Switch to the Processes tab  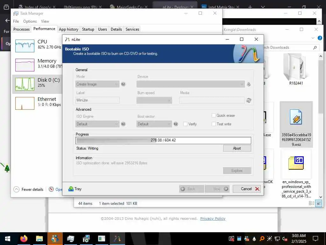[21, 29]
